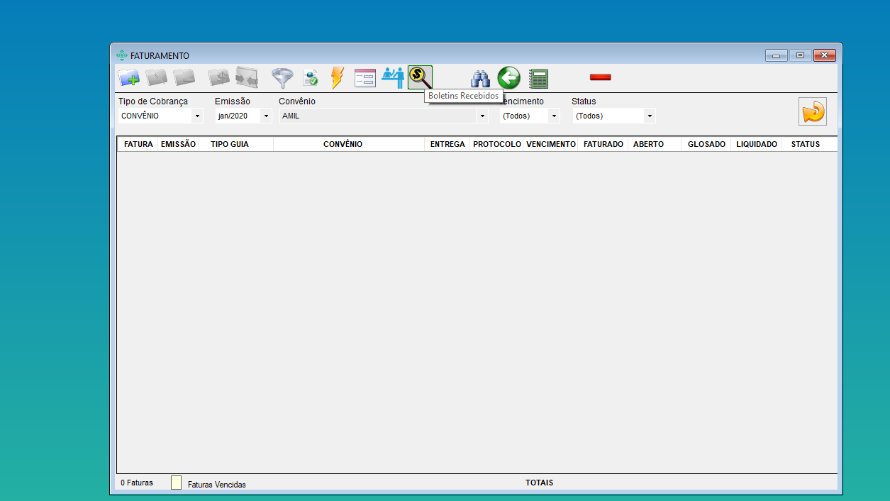890x501 pixels.
Task: Click the lightning bolt toolbar icon
Action: click(x=337, y=77)
